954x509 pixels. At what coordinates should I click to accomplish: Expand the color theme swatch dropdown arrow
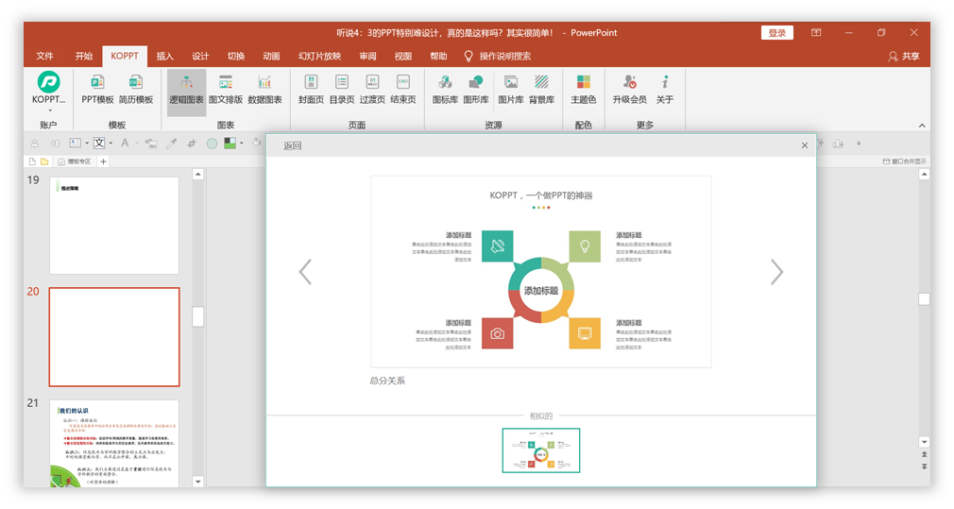pos(242,144)
